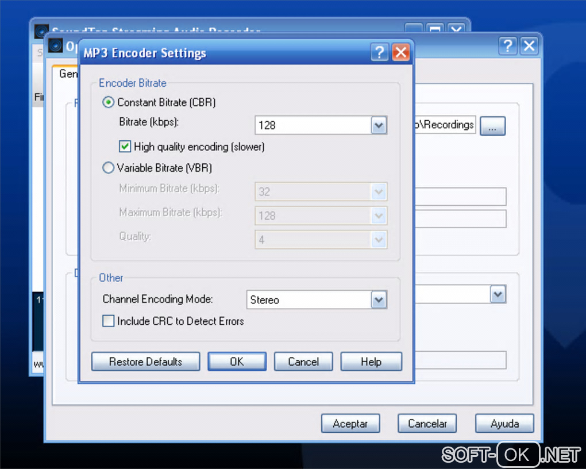Image resolution: width=586 pixels, height=469 pixels.
Task: Click the question mark in MP3 Encoder title bar
Action: pos(380,52)
